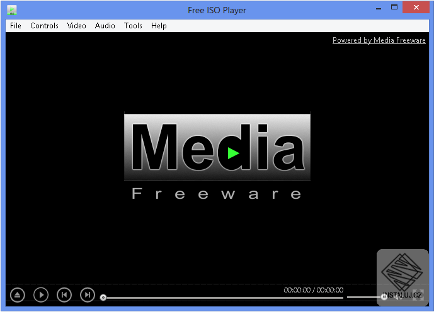Open Powered by Media Freeware link
The width and height of the screenshot is (434, 312).
point(379,40)
